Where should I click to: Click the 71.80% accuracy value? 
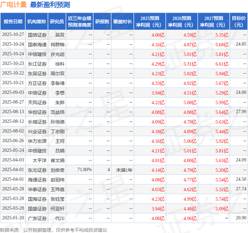[x=85, y=170]
